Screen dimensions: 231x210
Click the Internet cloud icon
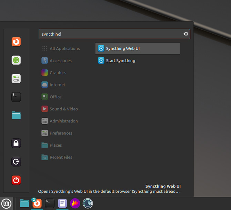pos(44,85)
